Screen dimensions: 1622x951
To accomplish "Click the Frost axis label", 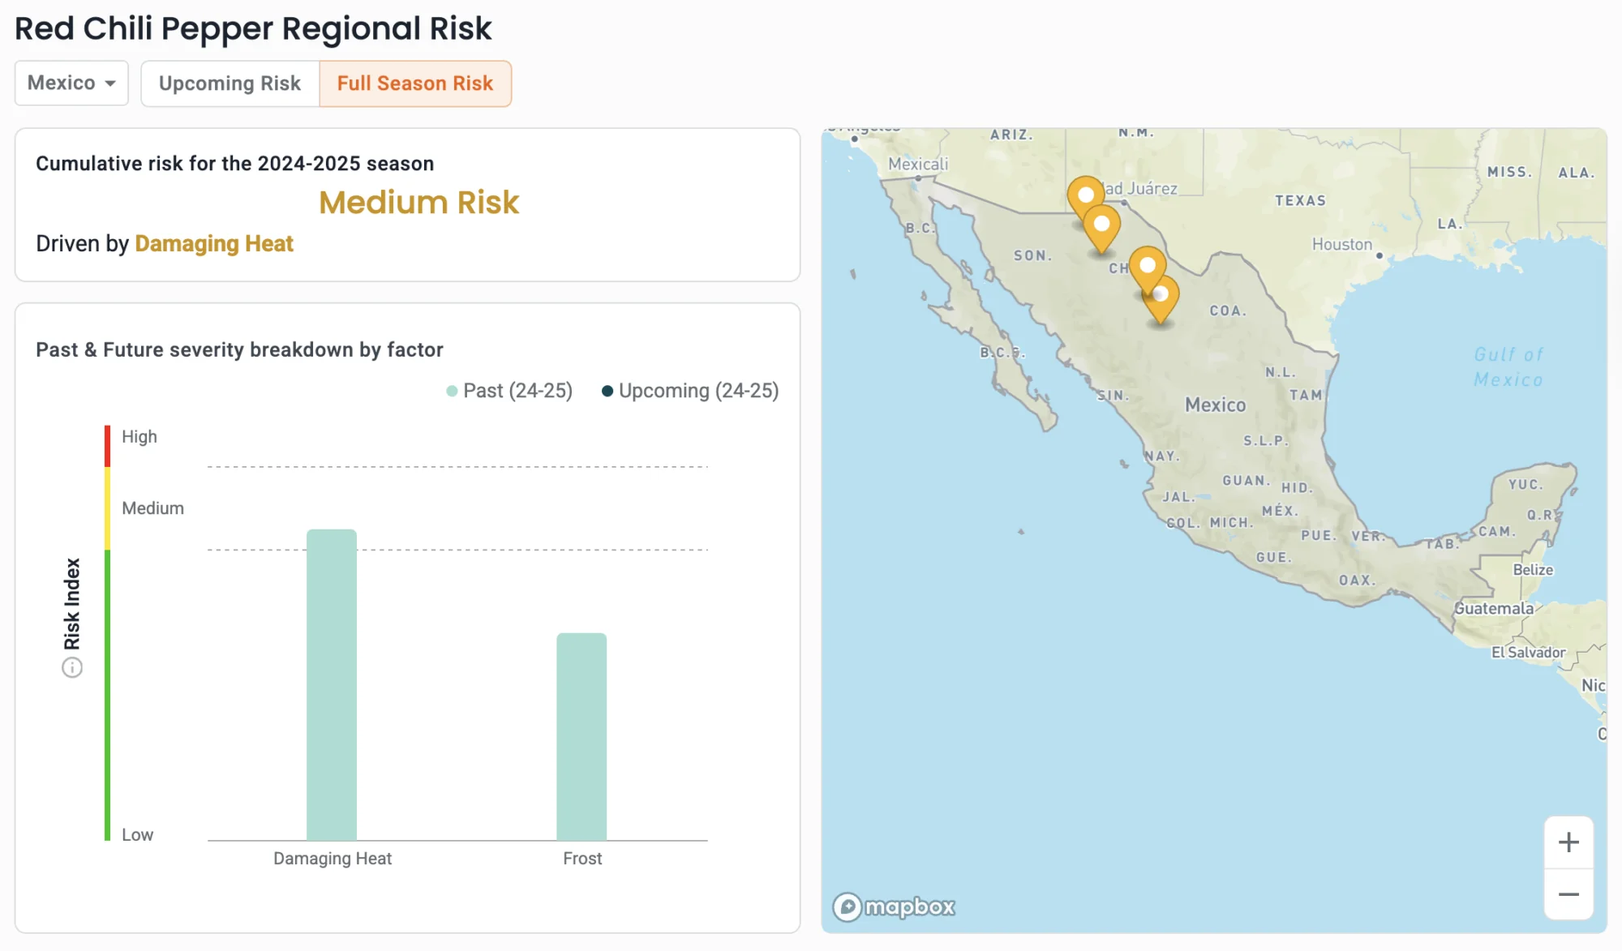I will click(581, 859).
